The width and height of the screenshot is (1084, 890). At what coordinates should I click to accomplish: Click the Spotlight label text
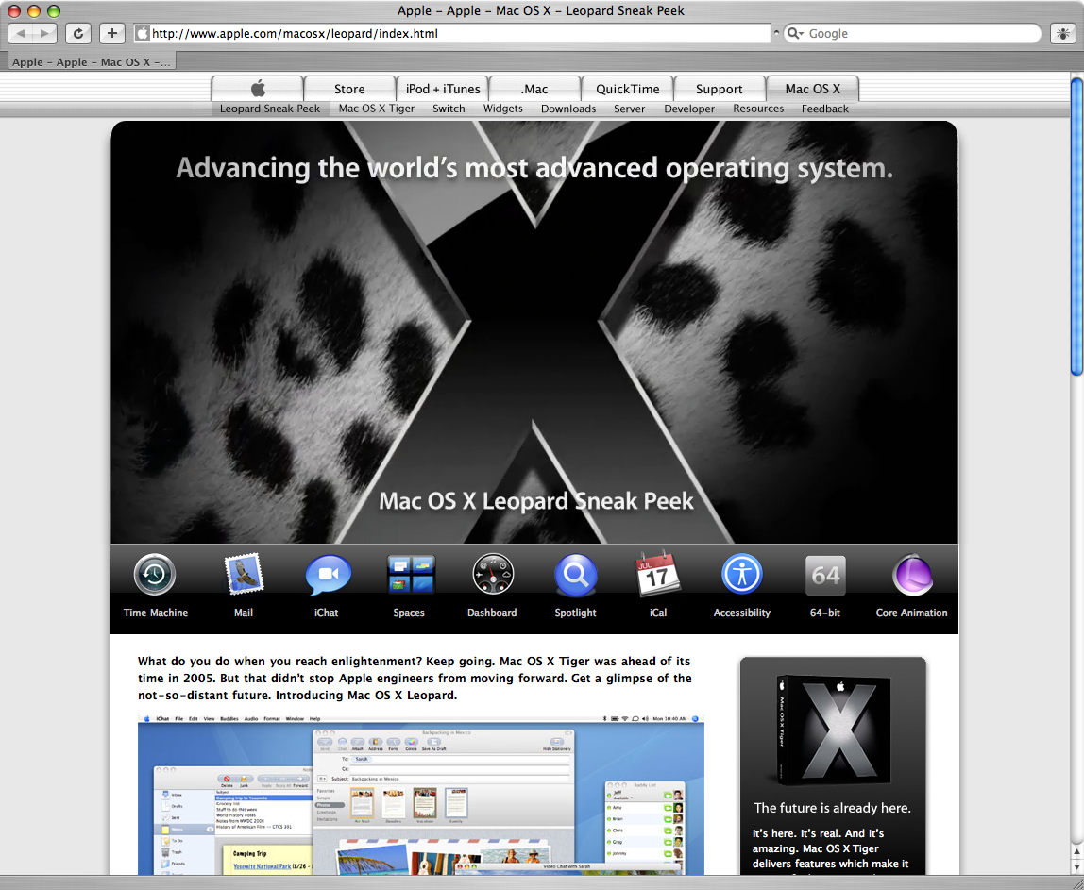click(x=575, y=613)
